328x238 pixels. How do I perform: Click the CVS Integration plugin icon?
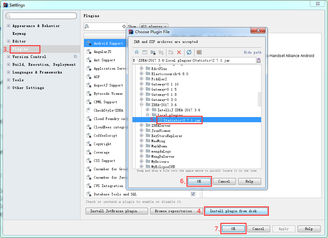click(89, 186)
